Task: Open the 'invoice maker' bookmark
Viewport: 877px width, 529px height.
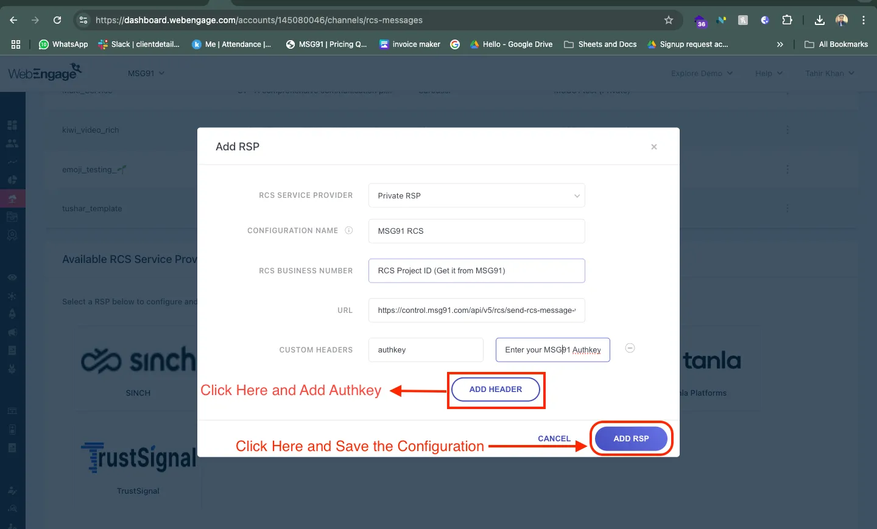Action: click(410, 44)
